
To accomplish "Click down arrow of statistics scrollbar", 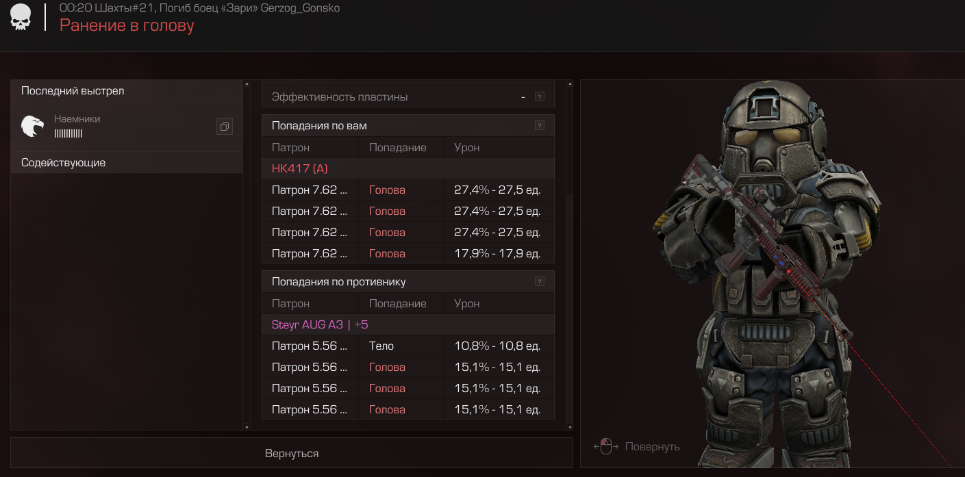I will (570, 427).
